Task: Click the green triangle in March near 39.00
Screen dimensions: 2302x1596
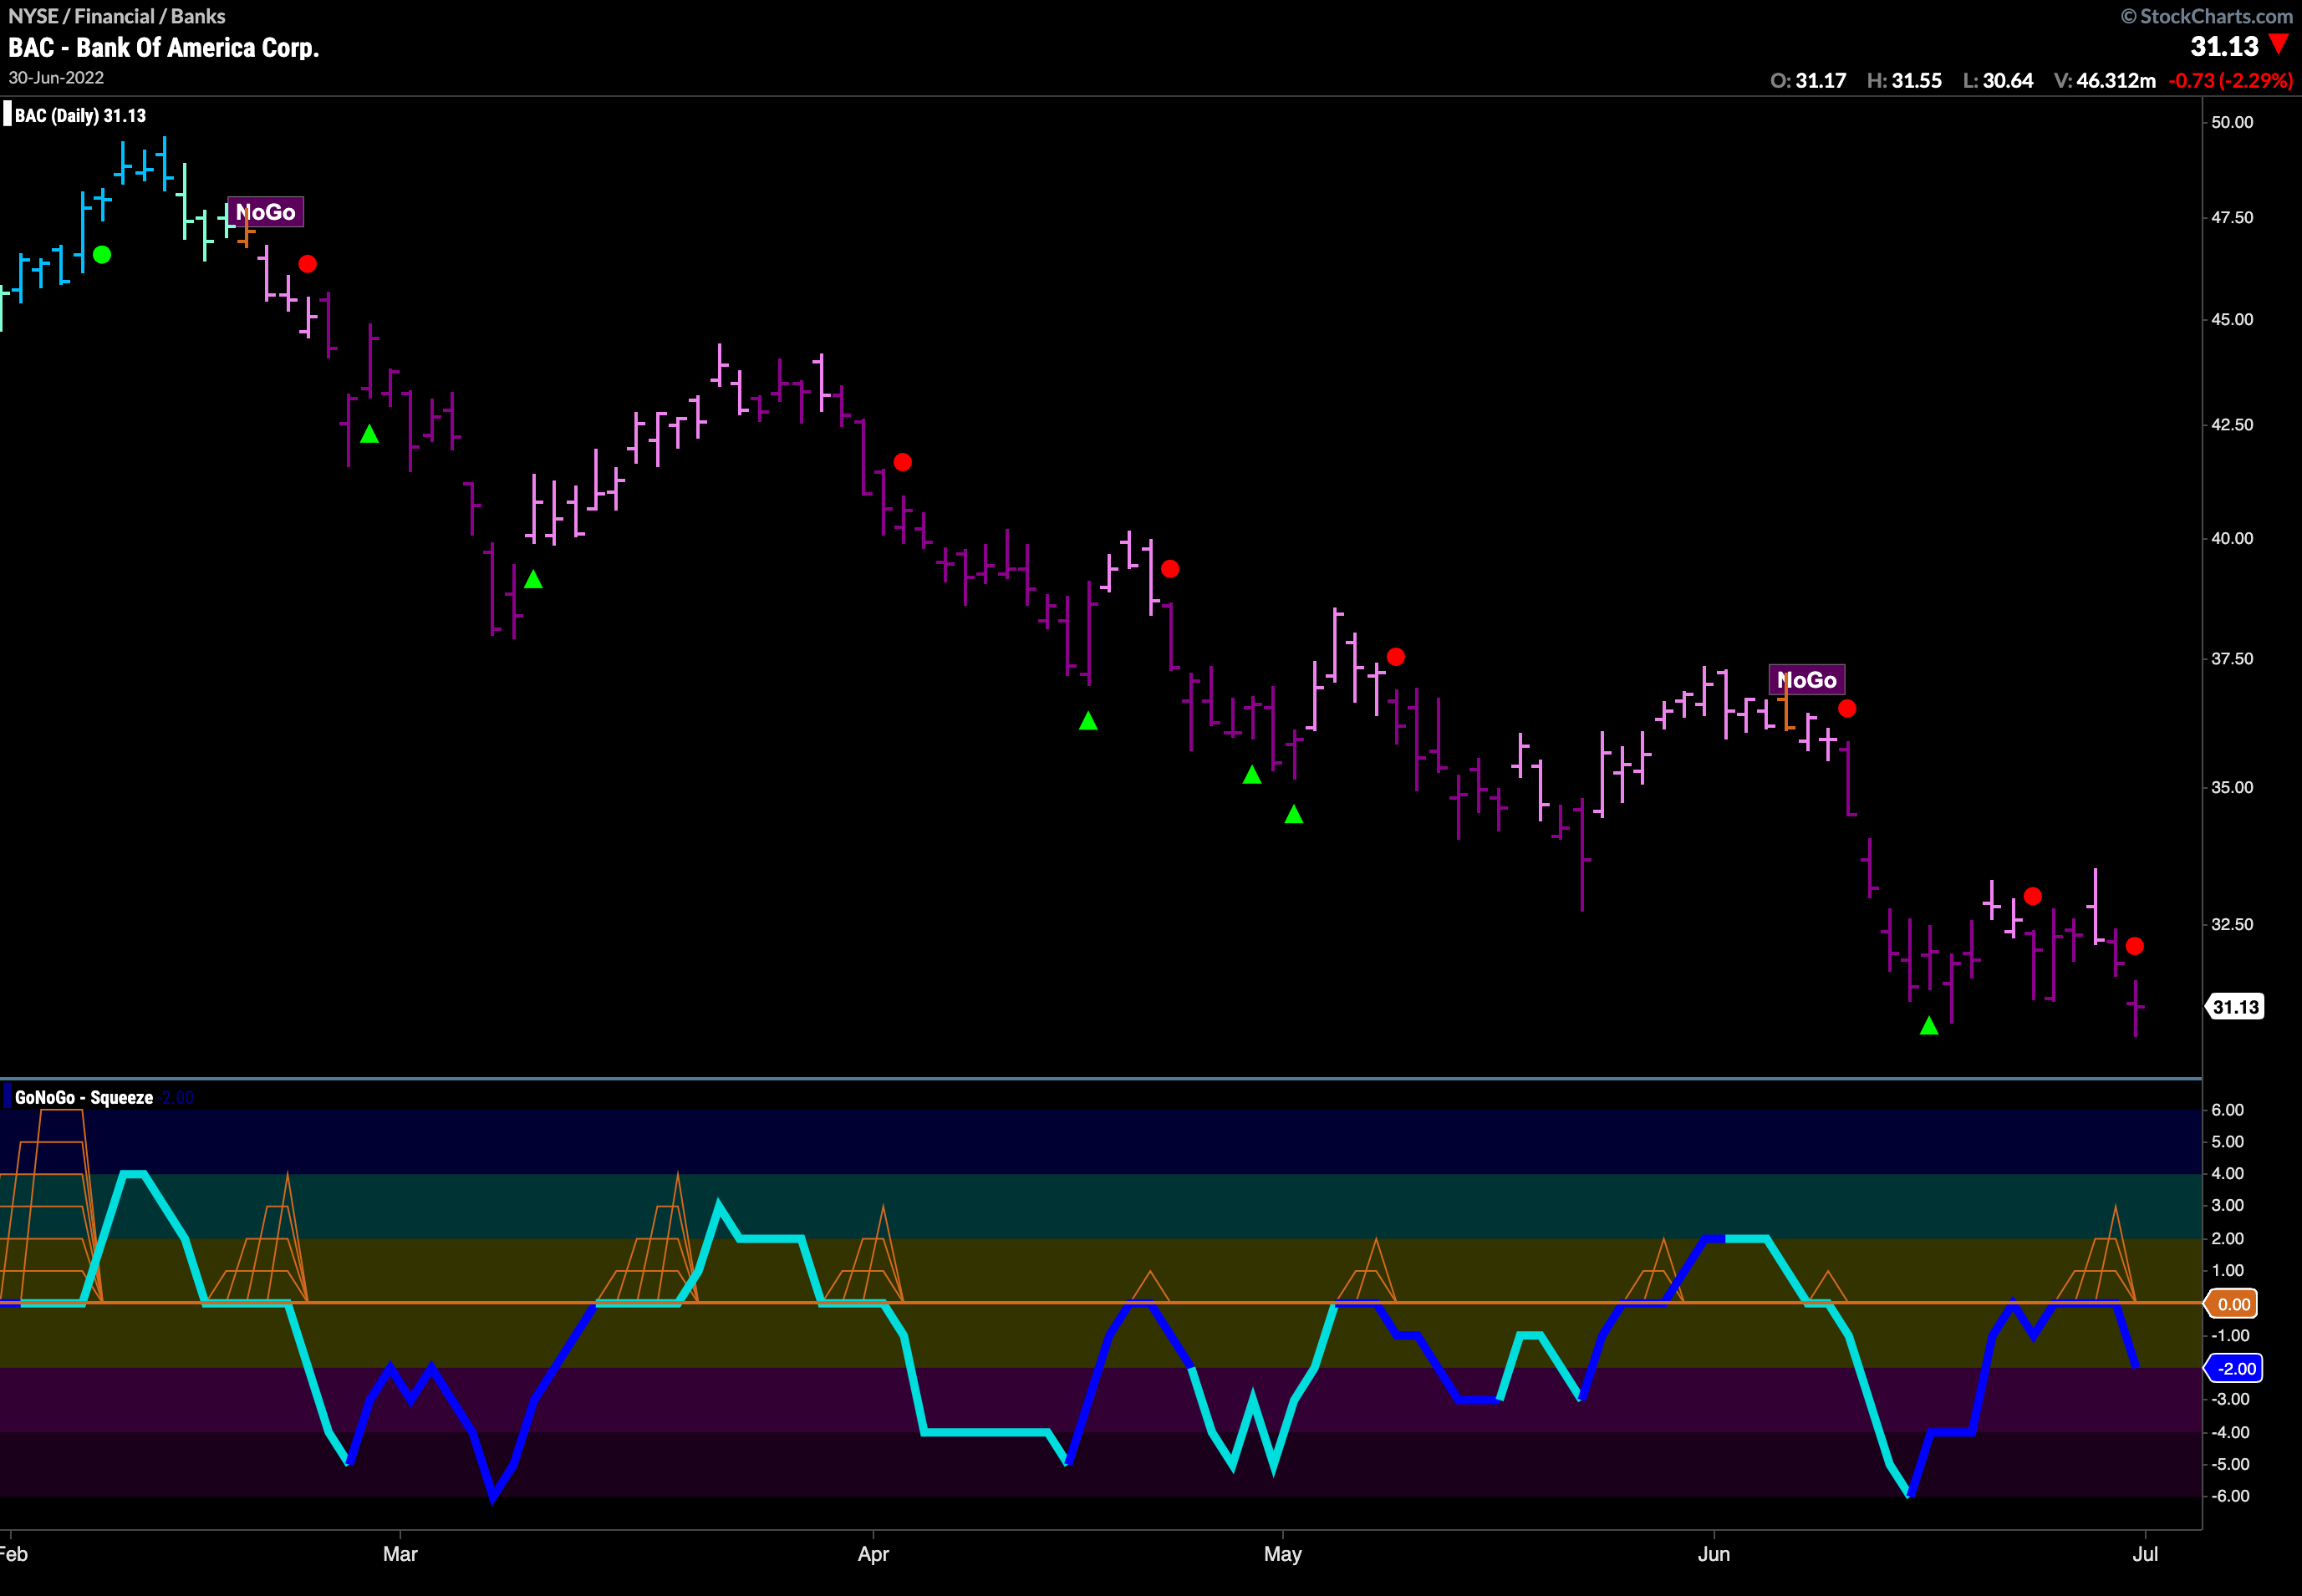Action: [x=533, y=579]
